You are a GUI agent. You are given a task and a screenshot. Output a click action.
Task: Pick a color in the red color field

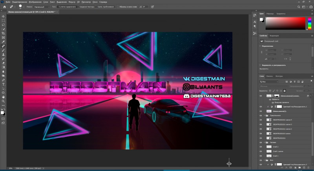[x=285, y=24]
